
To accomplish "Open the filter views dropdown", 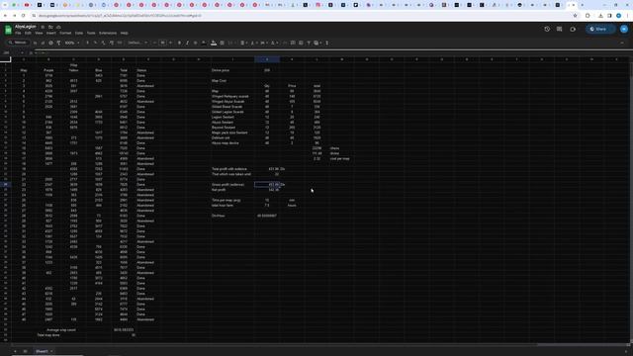I will point(317,43).
